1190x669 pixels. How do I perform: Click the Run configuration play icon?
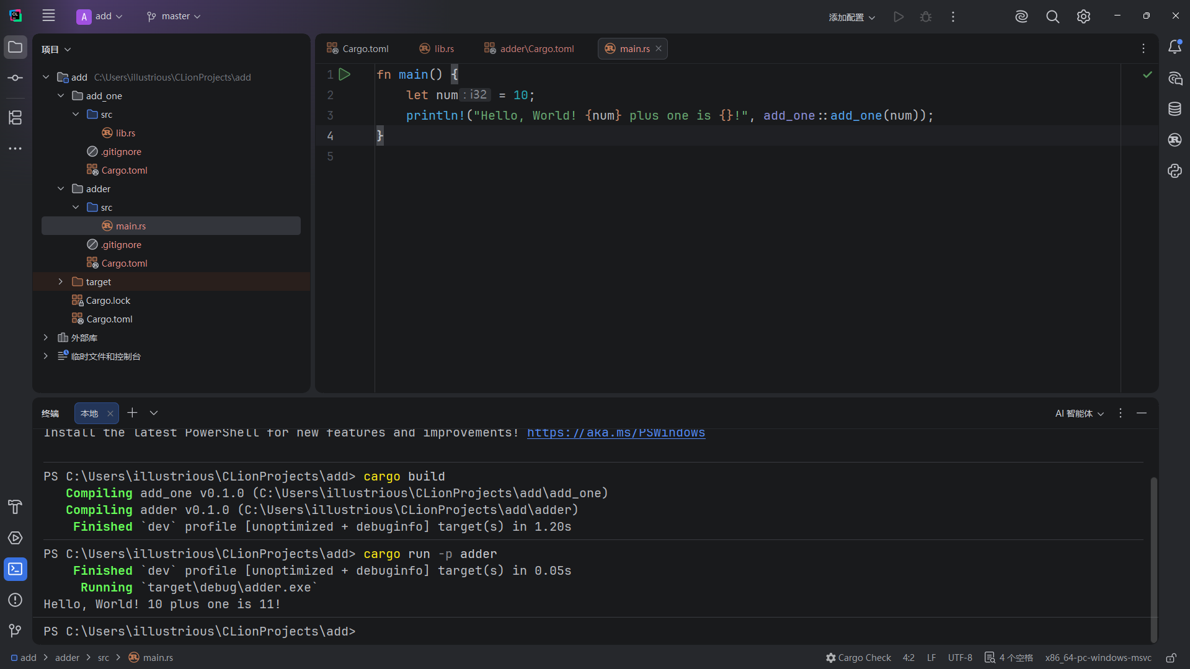click(x=899, y=17)
